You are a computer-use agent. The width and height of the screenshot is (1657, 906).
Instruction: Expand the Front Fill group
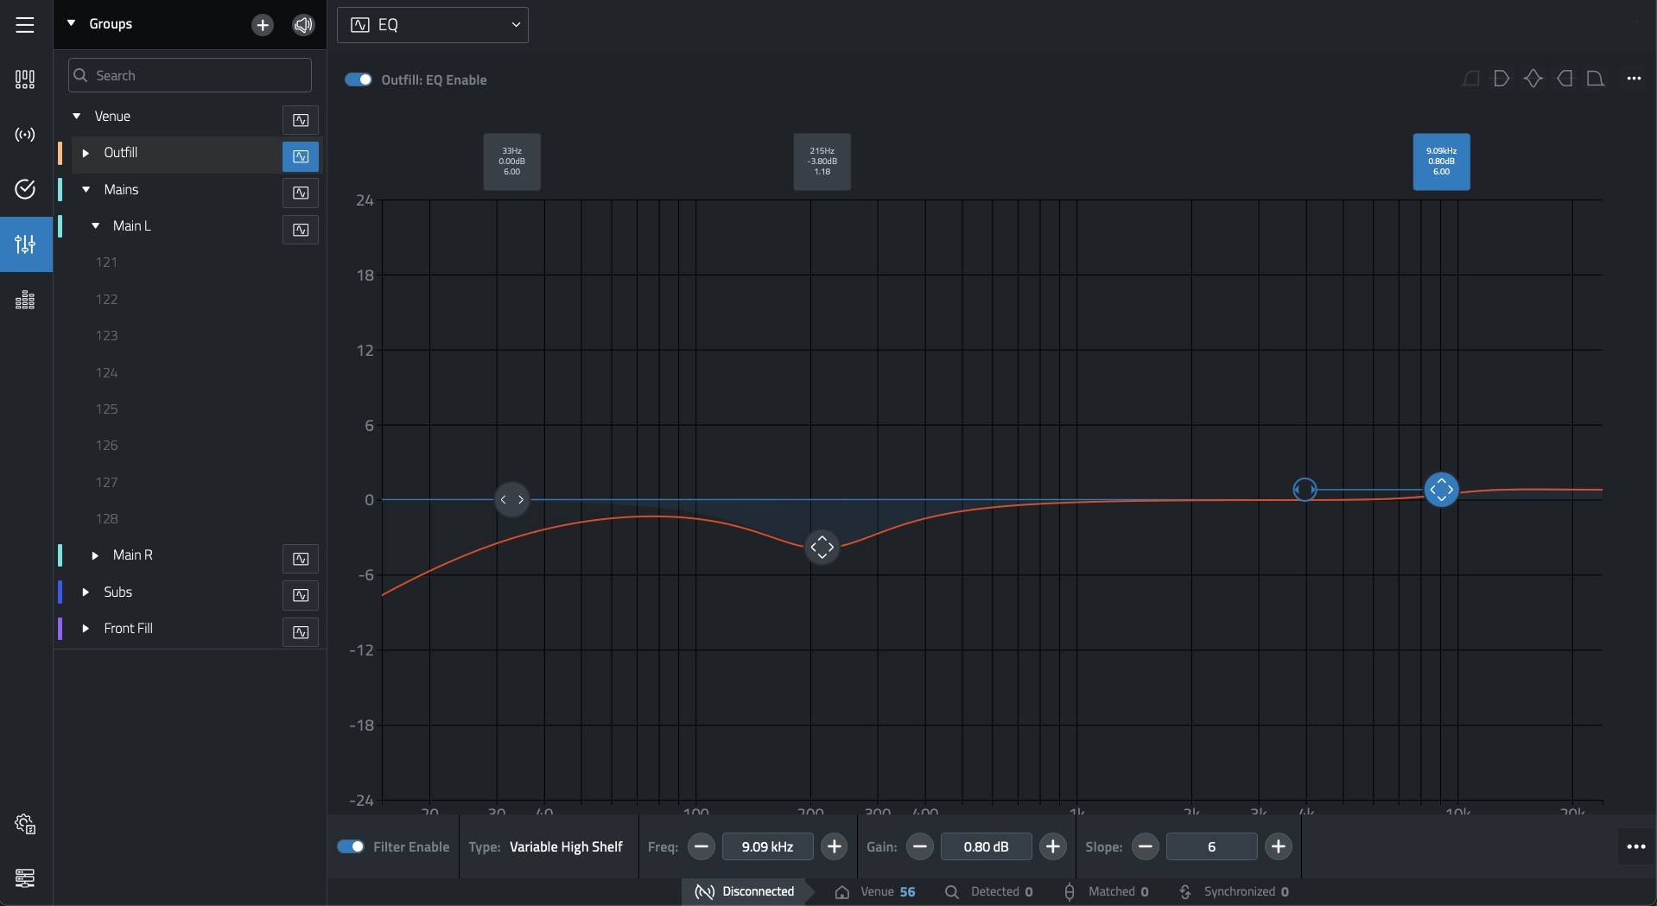86,628
